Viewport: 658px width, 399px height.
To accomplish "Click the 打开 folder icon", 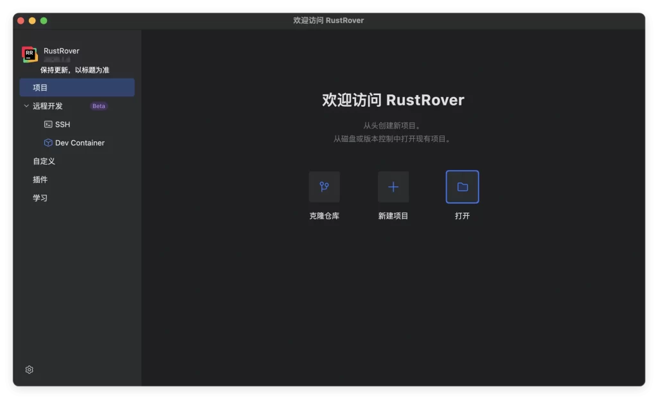I will [x=463, y=187].
